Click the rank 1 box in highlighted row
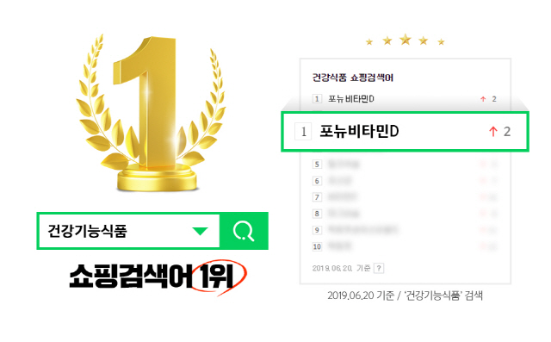Image resolution: width=551 pixels, height=342 pixels. (303, 132)
